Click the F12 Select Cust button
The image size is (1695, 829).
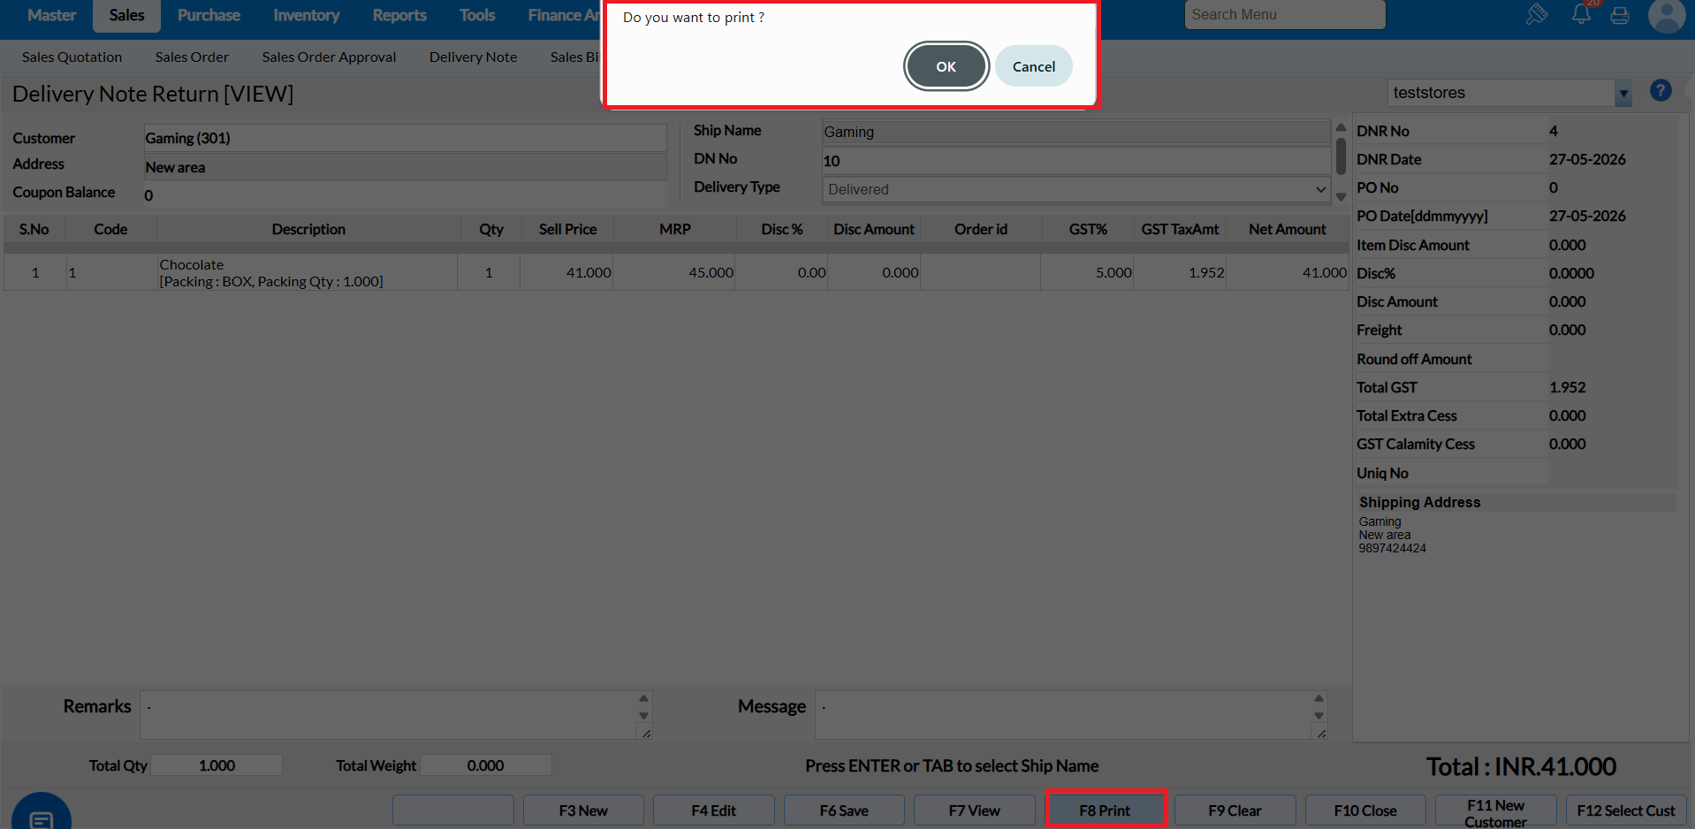click(1625, 810)
